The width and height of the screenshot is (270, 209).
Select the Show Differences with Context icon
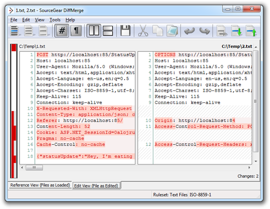pyautogui.click(x=43, y=31)
